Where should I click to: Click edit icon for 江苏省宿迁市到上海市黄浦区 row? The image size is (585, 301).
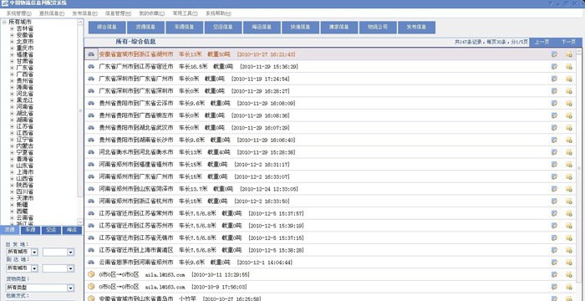coord(554,250)
